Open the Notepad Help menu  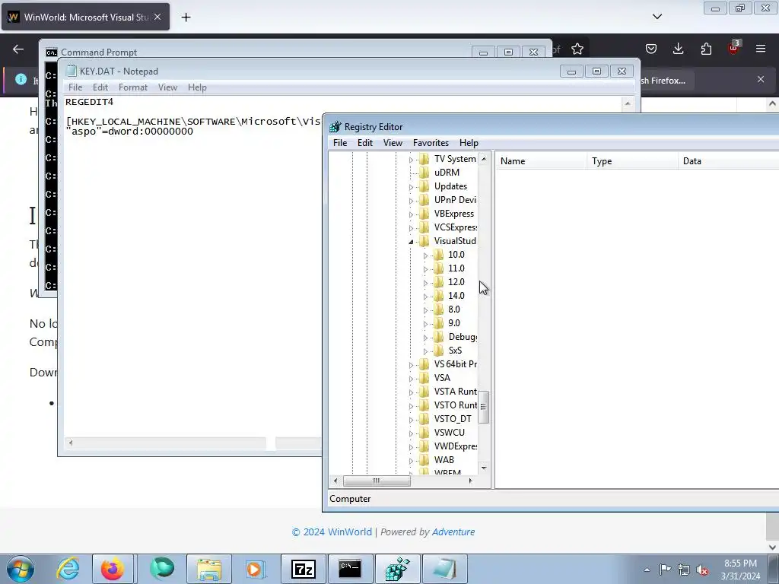point(197,87)
